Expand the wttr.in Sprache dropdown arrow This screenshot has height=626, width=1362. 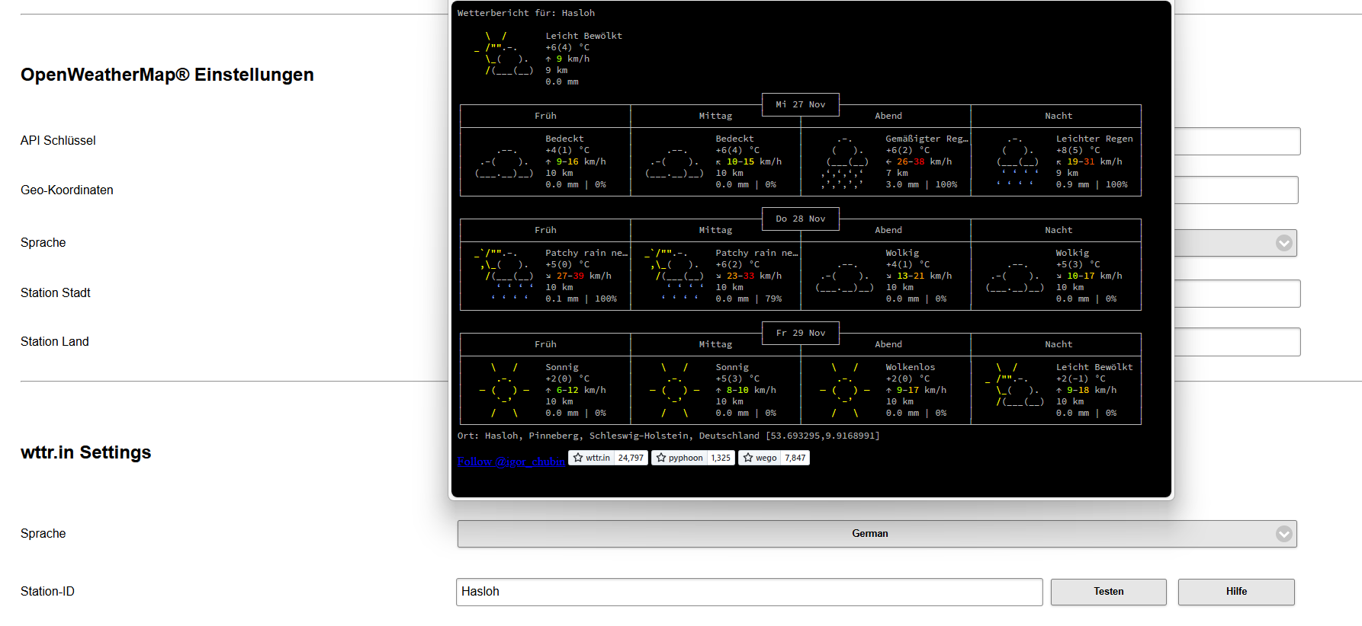(1284, 534)
